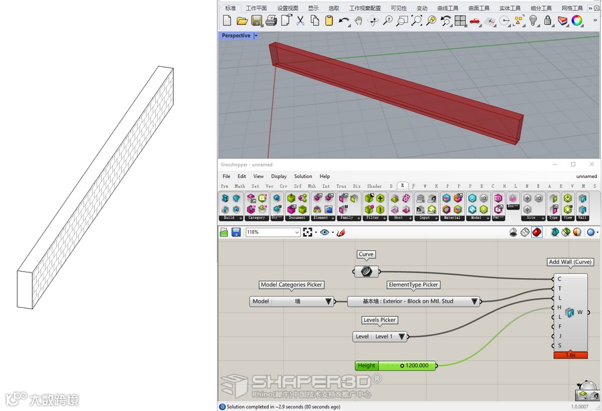
Task: Open the Grasshopper File menu
Action: (227, 176)
